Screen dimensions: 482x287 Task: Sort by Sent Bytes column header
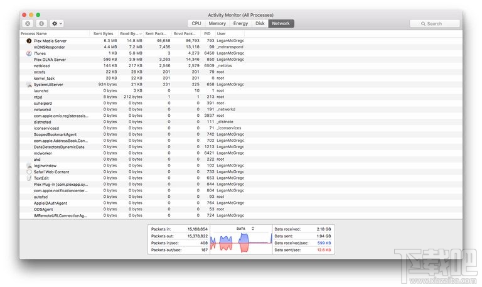pos(104,33)
